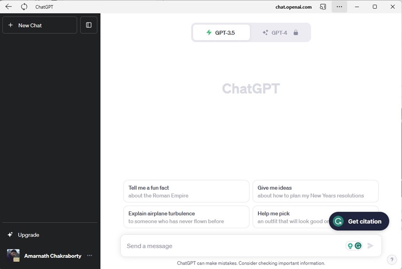This screenshot has width=402, height=269.
Task: Close the ChatGPT window
Action: point(392,7)
